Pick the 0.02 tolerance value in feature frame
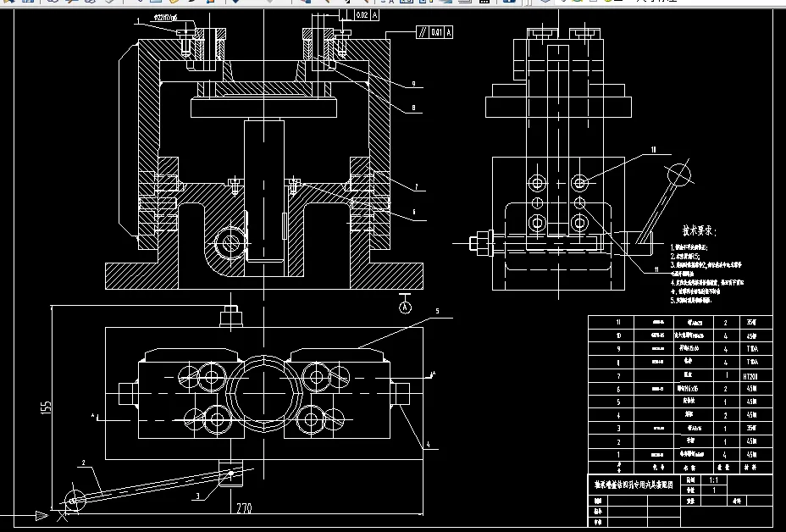The height and width of the screenshot is (532, 786). pos(362,15)
